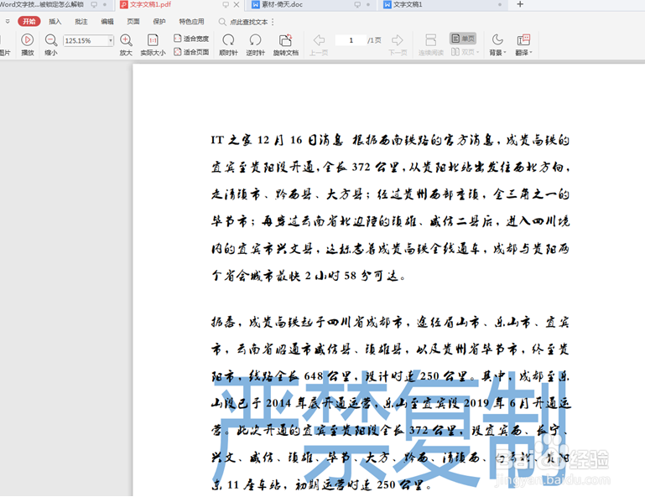This screenshot has width=645, height=502.
Task: Click the PDF file icon on 文字文稿1.pdf tab
Action: point(123,4)
